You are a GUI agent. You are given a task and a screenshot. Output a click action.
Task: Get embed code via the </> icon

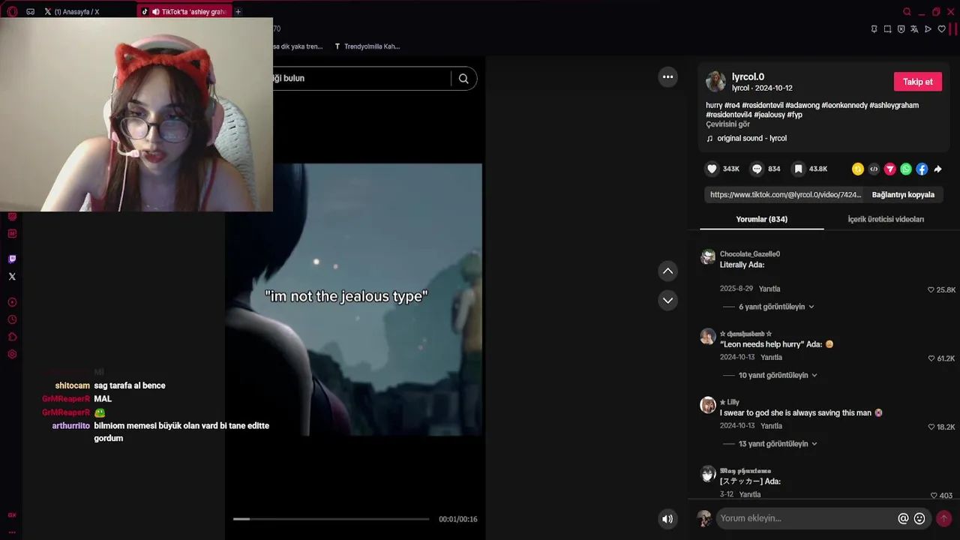874,169
